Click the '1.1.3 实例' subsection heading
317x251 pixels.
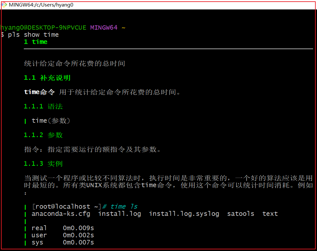43,164
